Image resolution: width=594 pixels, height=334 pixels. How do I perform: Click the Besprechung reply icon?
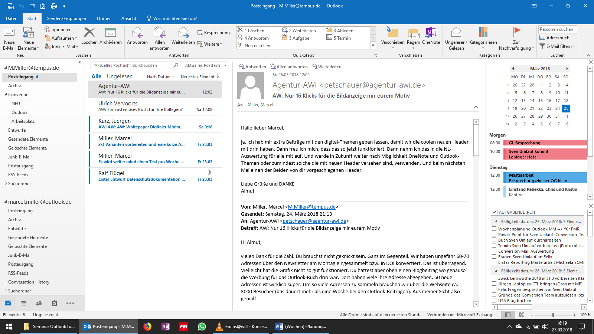(x=200, y=33)
